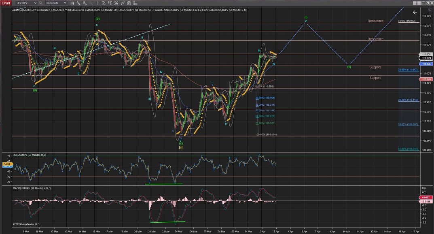Viewport: 434px width, 234px height.
Task: Click the 21 Mar date on time axis
Action: click(152, 231)
